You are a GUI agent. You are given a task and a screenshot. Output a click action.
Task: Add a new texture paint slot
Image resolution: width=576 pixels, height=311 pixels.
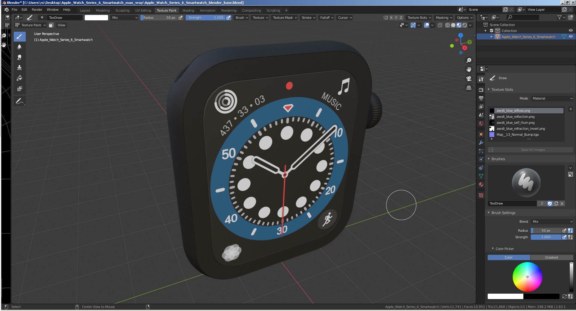pos(571,109)
